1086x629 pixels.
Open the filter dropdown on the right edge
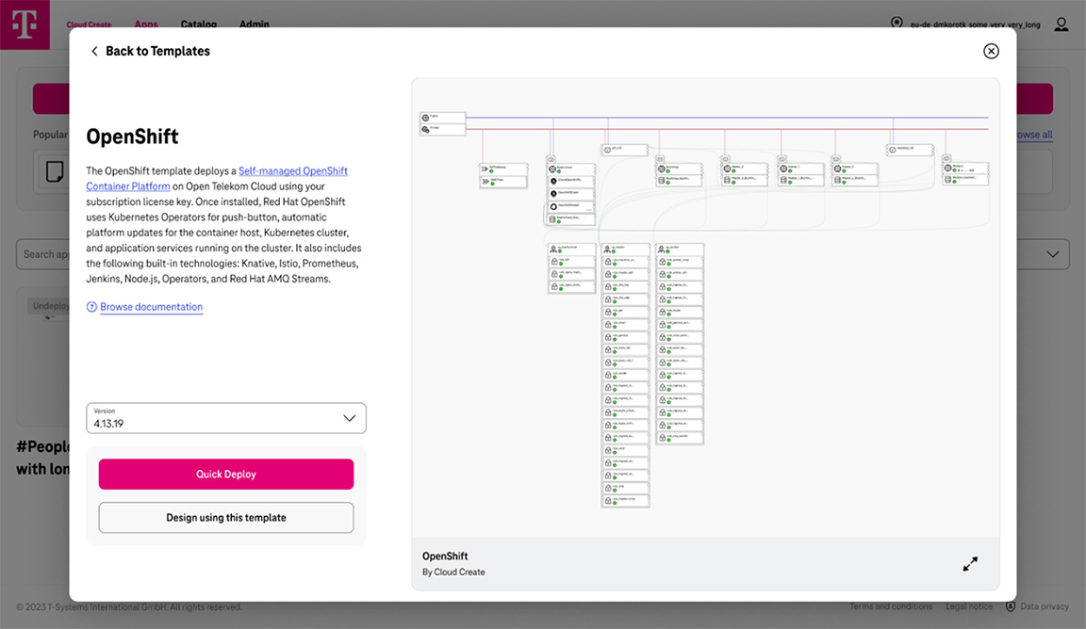coord(1053,254)
